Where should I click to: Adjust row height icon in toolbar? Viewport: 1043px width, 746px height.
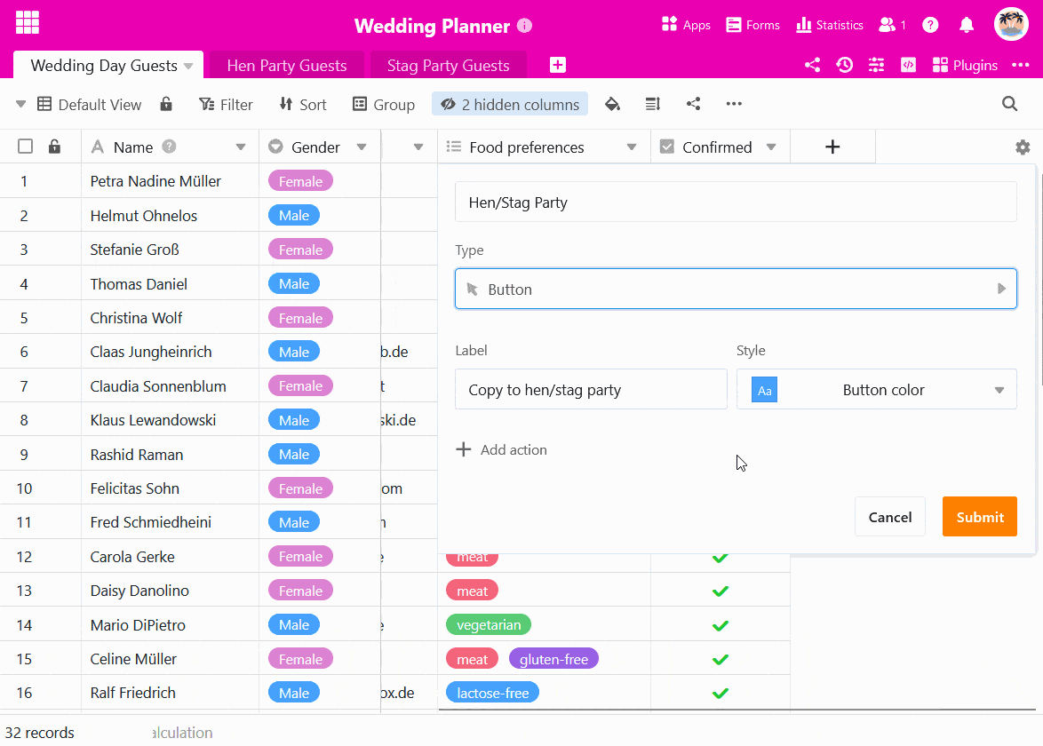pos(653,104)
